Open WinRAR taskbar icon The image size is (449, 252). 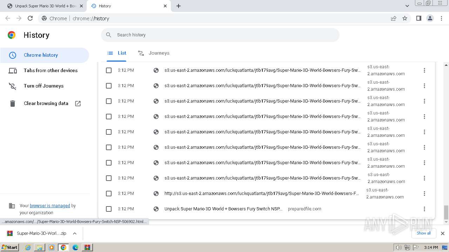pos(87,247)
